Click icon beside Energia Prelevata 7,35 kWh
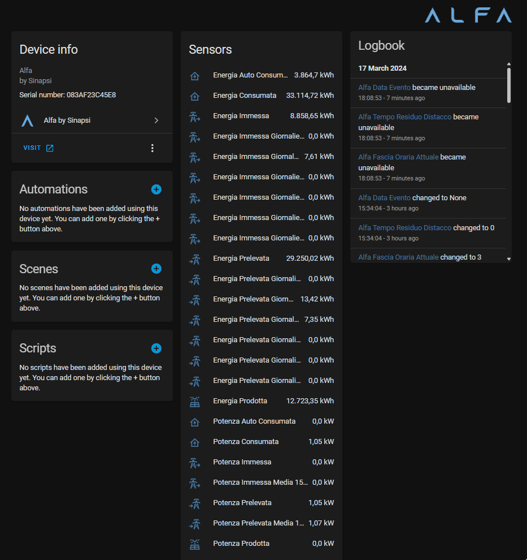The height and width of the screenshot is (560, 527). point(195,320)
